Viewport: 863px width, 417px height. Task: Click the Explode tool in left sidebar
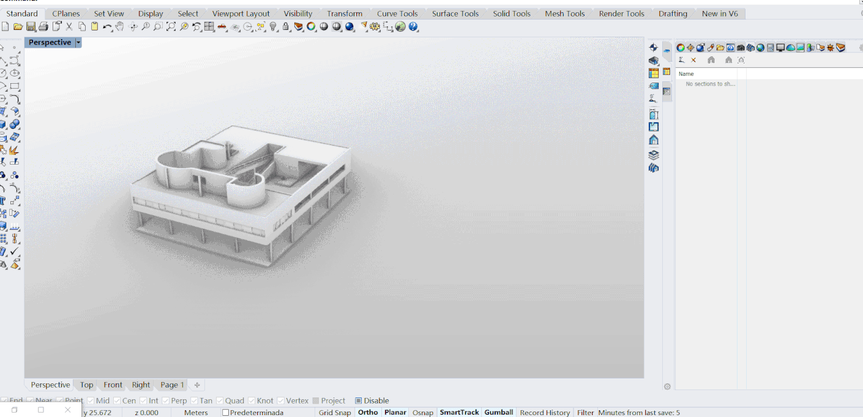[14, 150]
